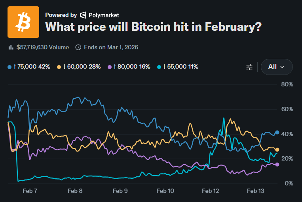Open the Bitcoin February market title

[x=153, y=27]
